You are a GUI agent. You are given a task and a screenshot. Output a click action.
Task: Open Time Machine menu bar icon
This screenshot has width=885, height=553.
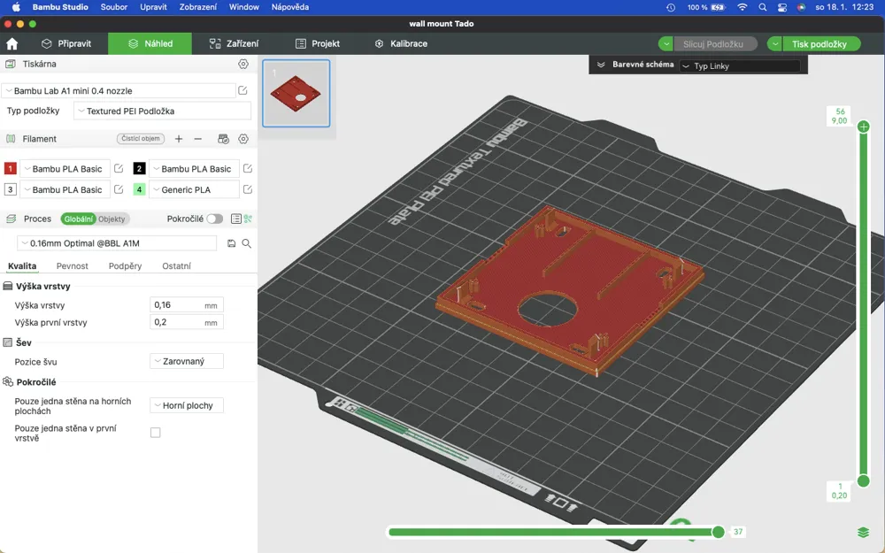click(x=671, y=7)
